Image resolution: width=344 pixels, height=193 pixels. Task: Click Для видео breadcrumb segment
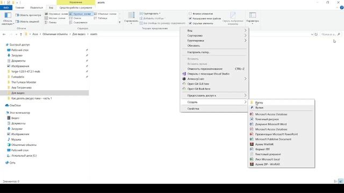[x=79, y=34]
